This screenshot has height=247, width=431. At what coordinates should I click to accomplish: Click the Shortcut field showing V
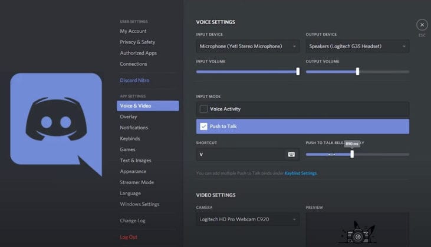248,154
